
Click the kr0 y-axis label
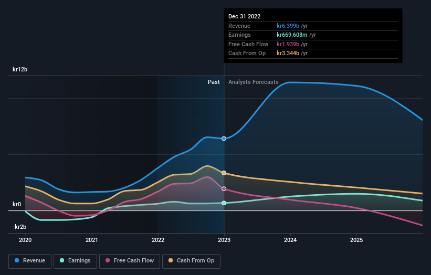click(x=17, y=204)
